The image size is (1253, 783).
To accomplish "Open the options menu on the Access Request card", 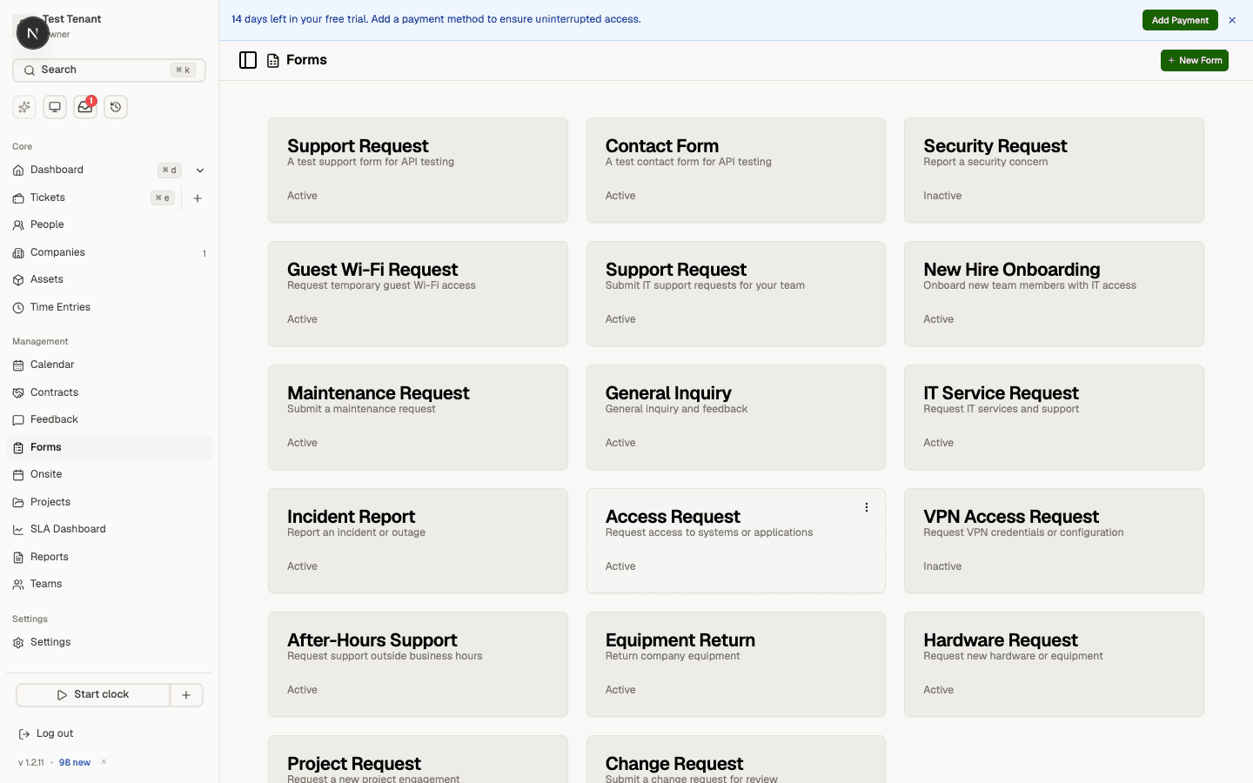I will pos(866,506).
